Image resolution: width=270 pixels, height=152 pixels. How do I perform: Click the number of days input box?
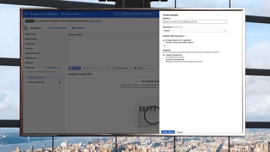point(166,46)
